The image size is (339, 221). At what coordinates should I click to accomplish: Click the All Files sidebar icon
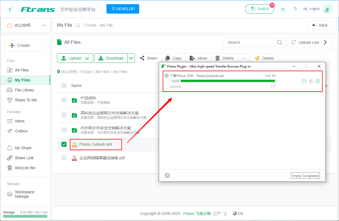[x=10, y=70]
